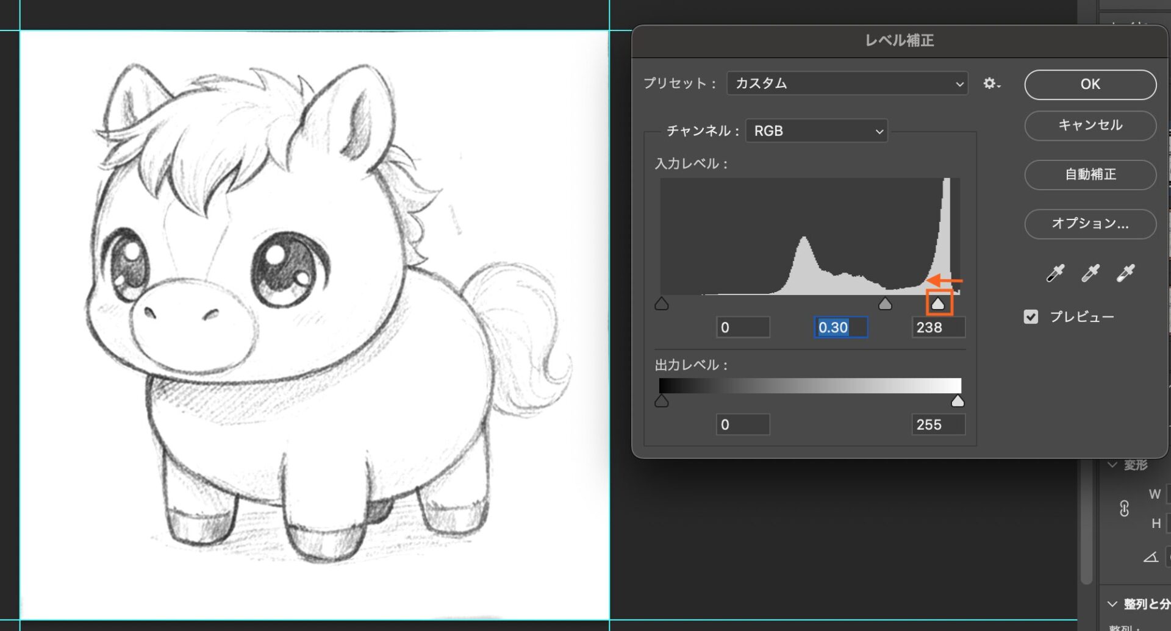Click the input highlight field showing 238
This screenshot has width=1171, height=631.
(938, 327)
